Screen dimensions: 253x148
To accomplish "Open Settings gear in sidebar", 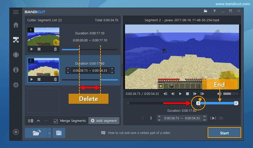I will coord(16,85).
